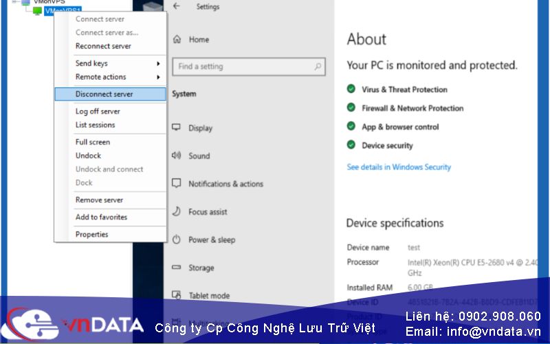Select Log off server
Image resolution: width=550 pixels, height=344 pixels.
(x=98, y=111)
